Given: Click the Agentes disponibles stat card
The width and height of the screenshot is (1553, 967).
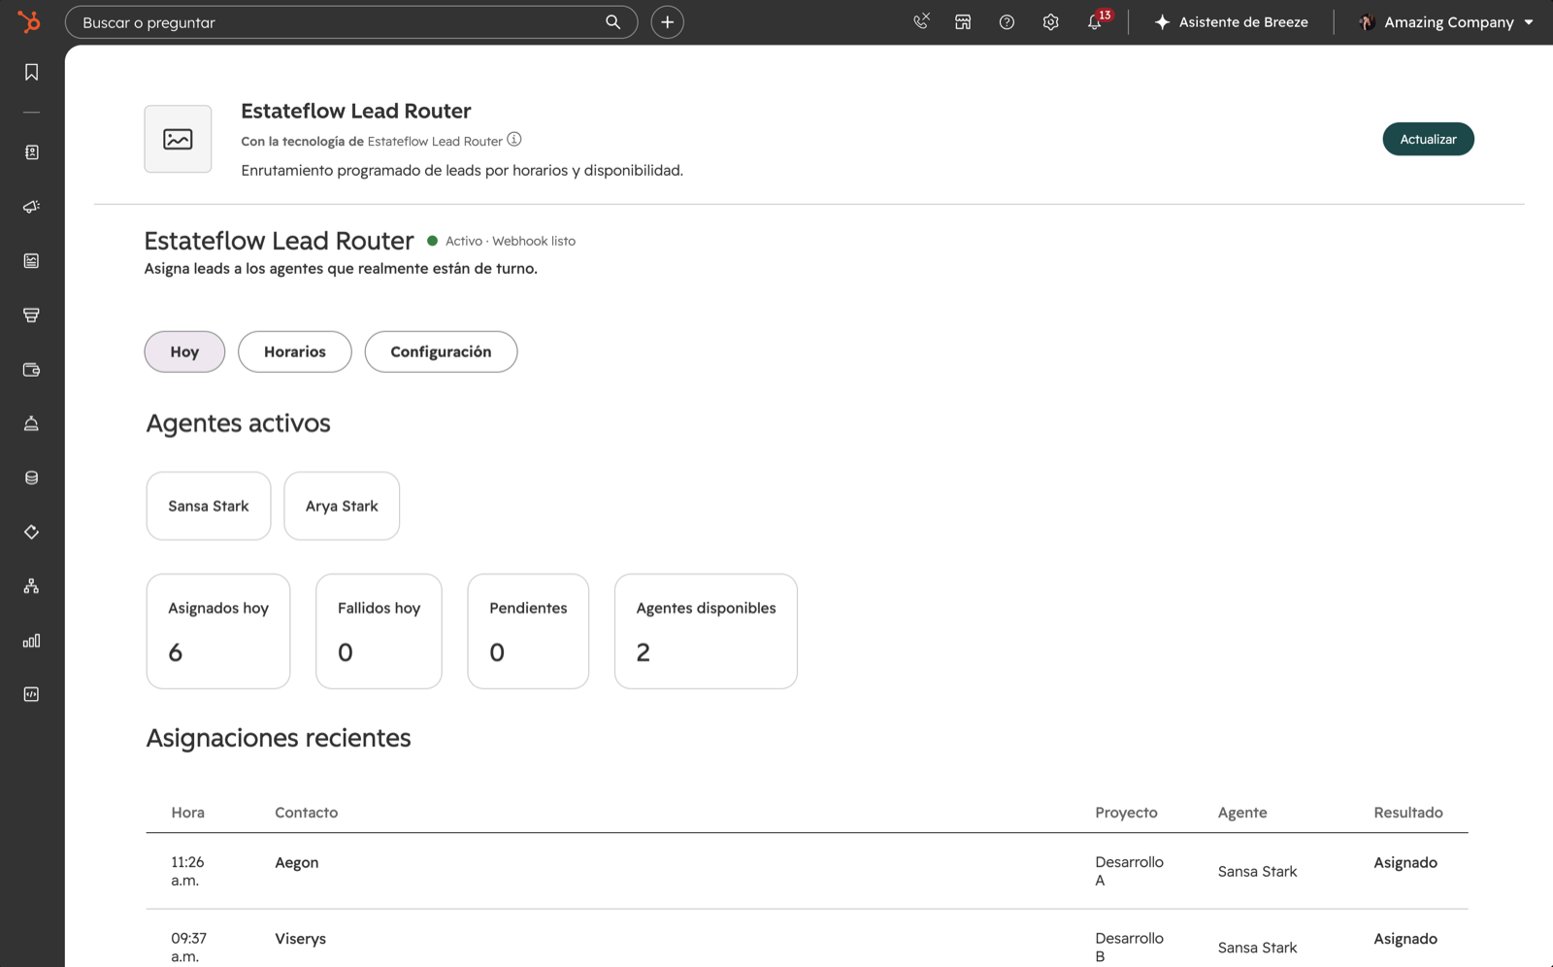Looking at the screenshot, I should coord(706,631).
